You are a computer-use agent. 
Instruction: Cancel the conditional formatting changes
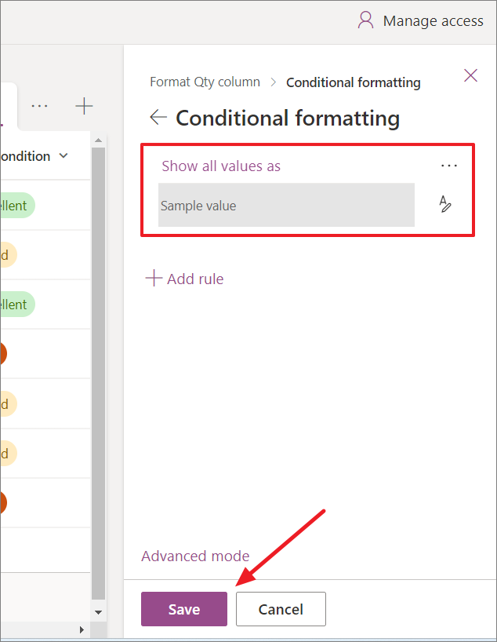281,608
